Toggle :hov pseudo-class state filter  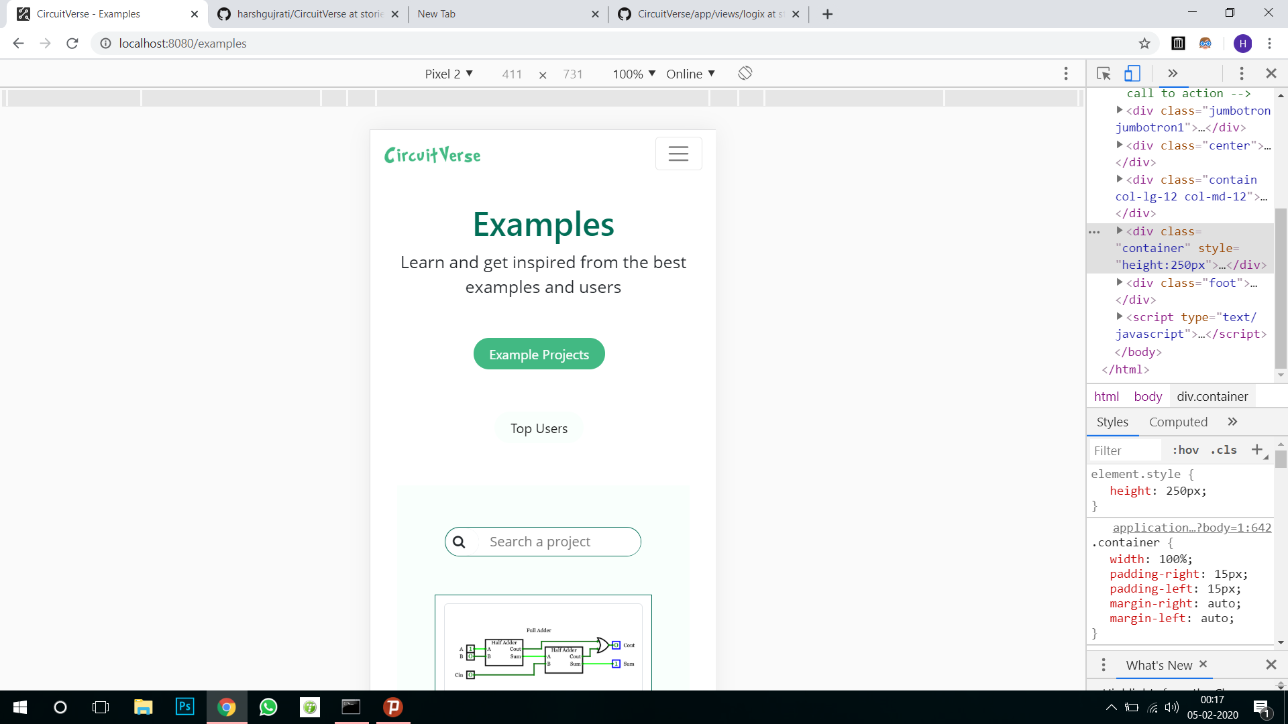pos(1185,450)
